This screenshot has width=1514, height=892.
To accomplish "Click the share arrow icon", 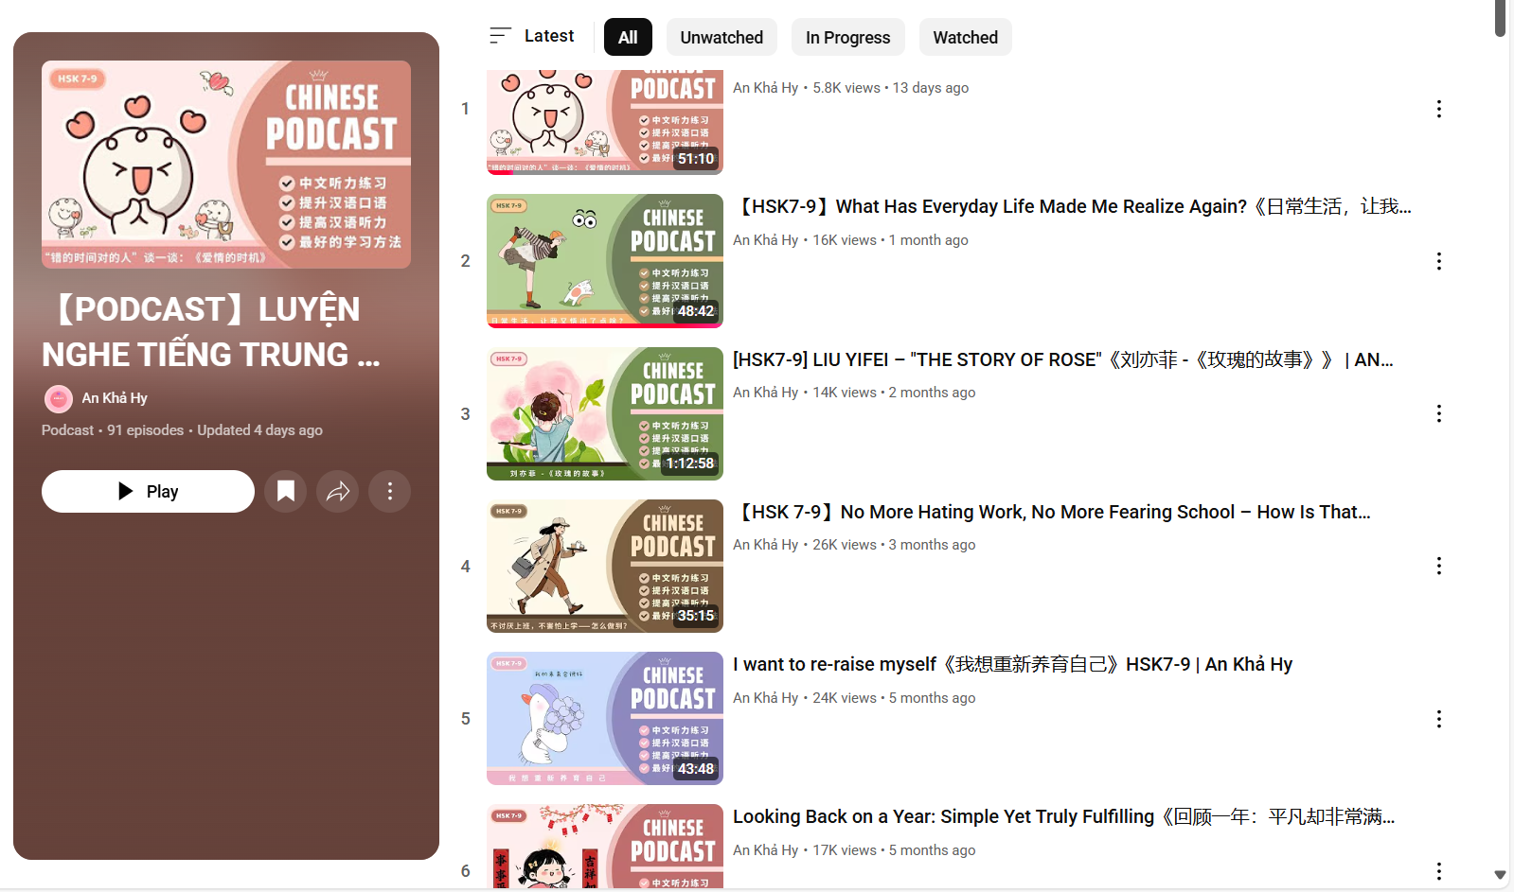I will [338, 491].
